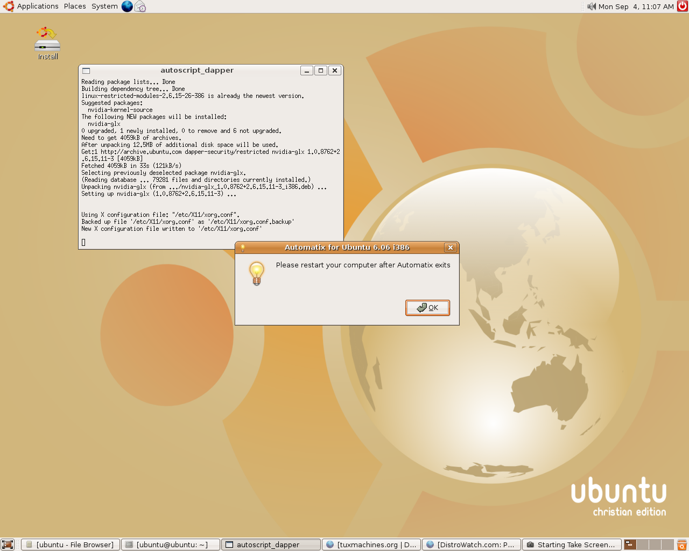Click 'Fetched 4059kB in 33s' terminal line
The height and width of the screenshot is (551, 689).
click(131, 166)
